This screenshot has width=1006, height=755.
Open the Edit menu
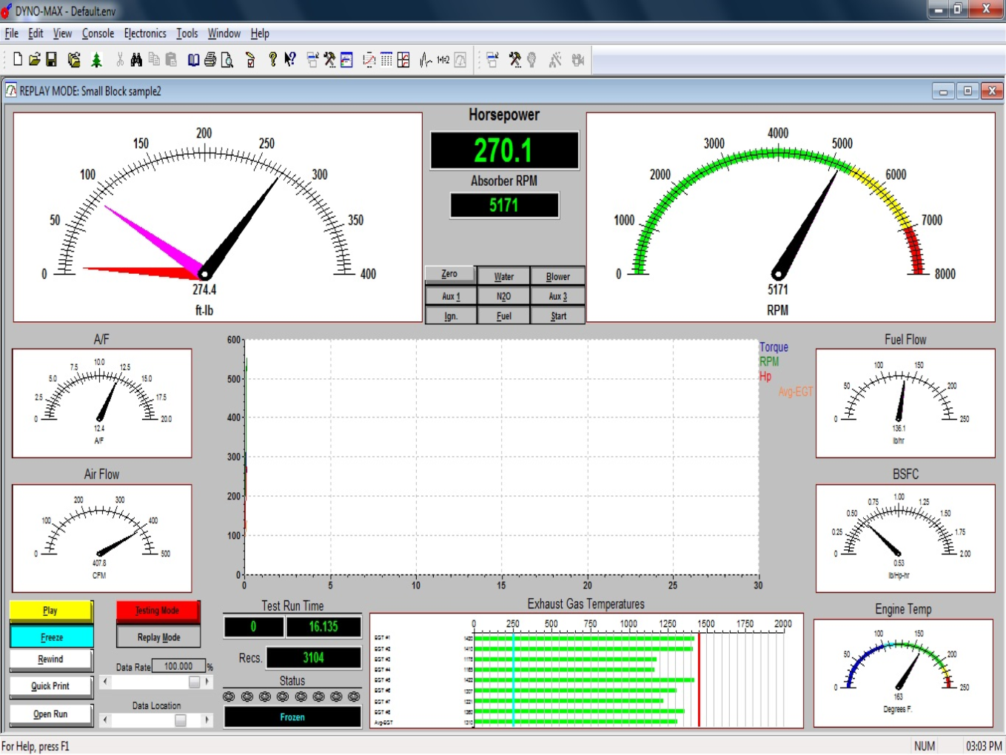click(x=36, y=33)
